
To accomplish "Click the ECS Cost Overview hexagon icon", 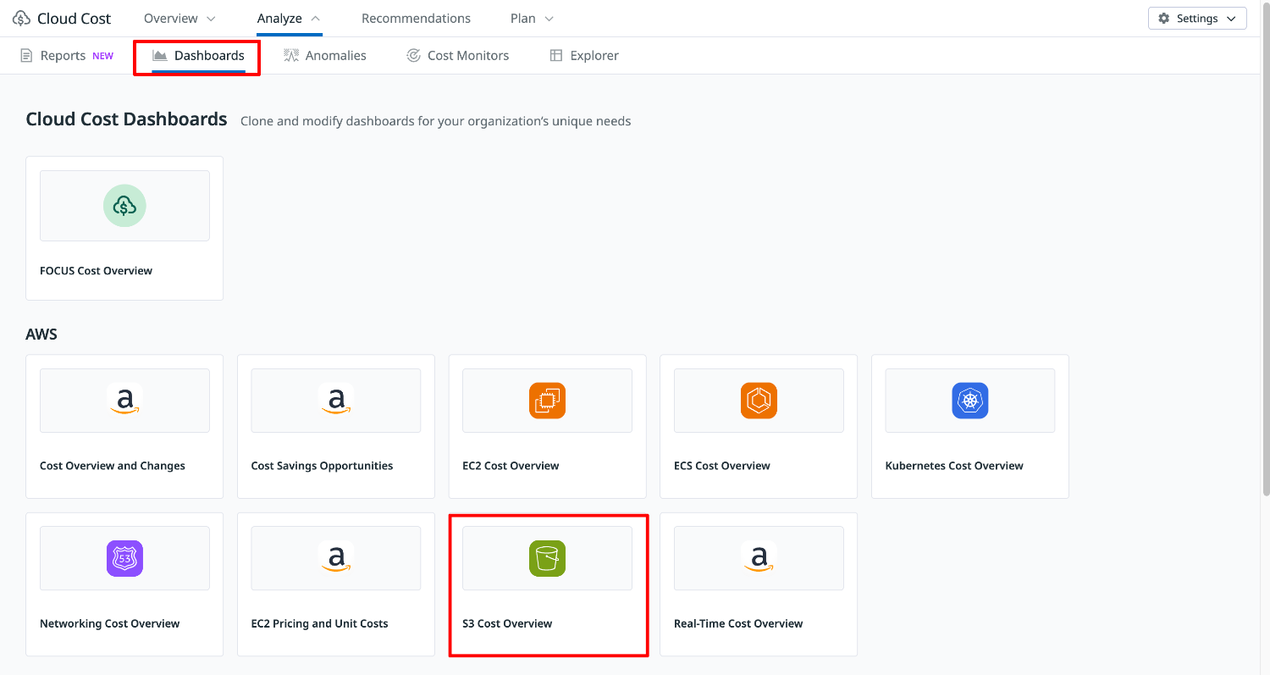I will pos(759,401).
